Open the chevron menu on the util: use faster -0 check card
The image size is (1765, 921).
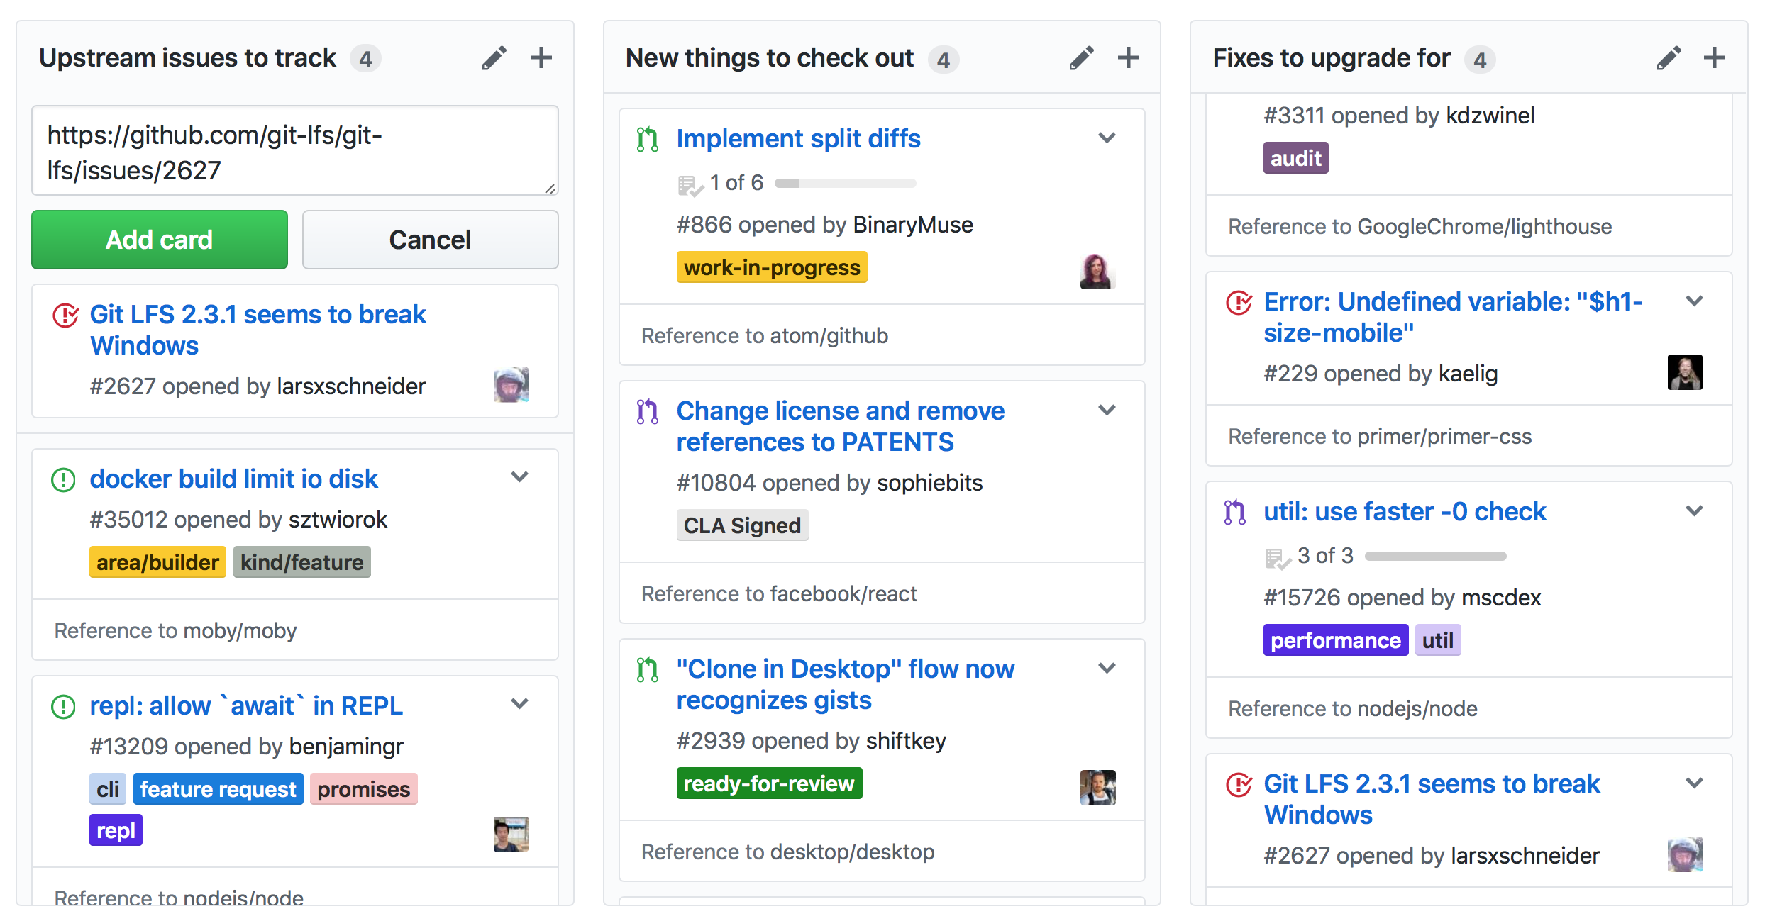pyautogui.click(x=1694, y=510)
